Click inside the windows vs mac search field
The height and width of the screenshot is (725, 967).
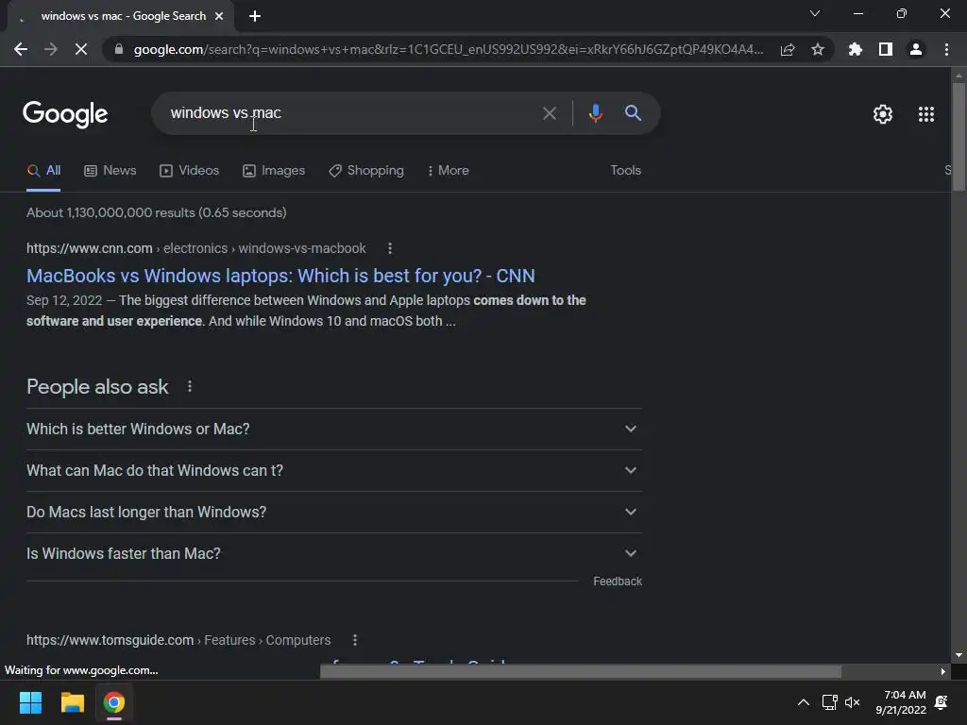pyautogui.click(x=351, y=113)
